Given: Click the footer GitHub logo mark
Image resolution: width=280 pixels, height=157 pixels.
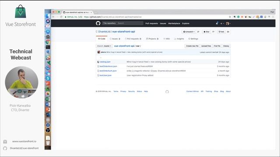Looking at the screenshot, I should (x=167, y=92).
